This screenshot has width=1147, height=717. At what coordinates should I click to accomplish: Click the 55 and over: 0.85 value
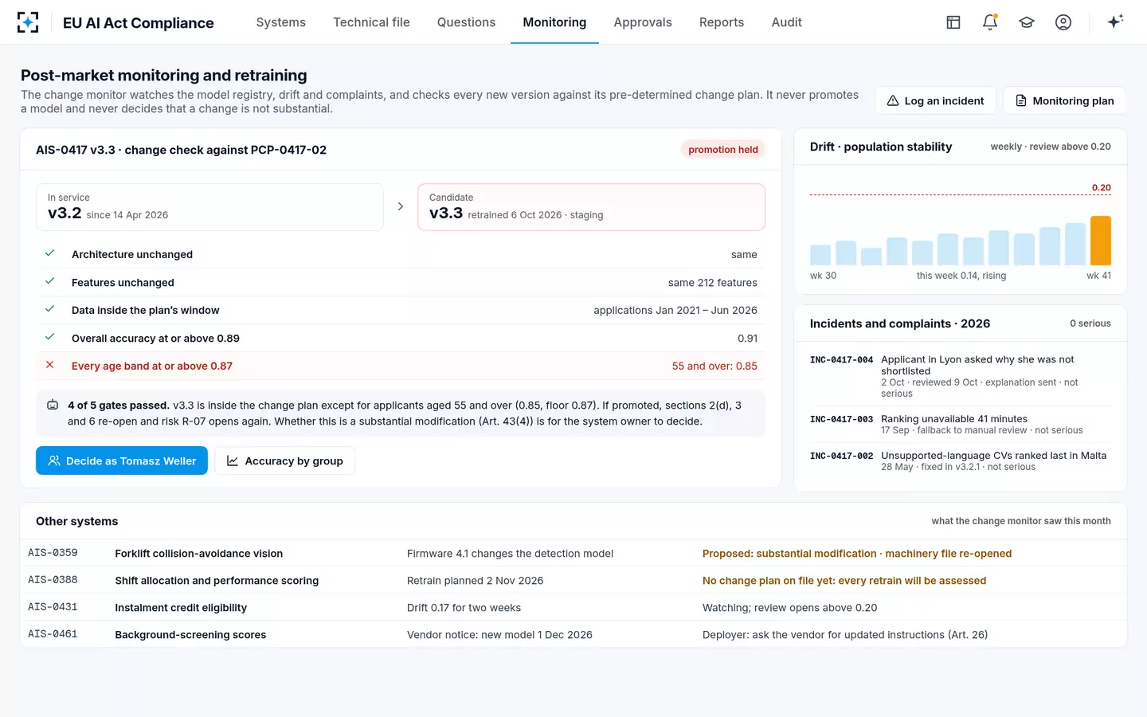[714, 366]
